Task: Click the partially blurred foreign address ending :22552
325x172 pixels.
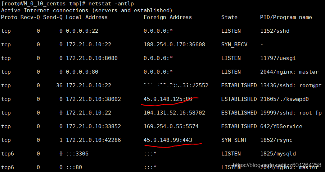Action: [176, 85]
